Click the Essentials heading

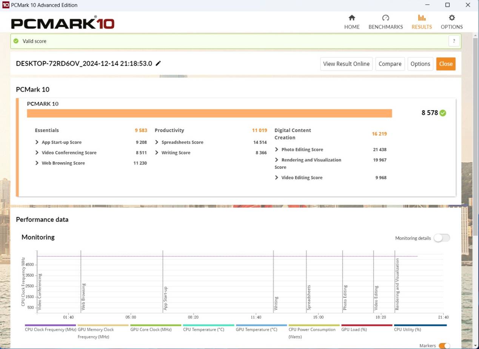(47, 130)
